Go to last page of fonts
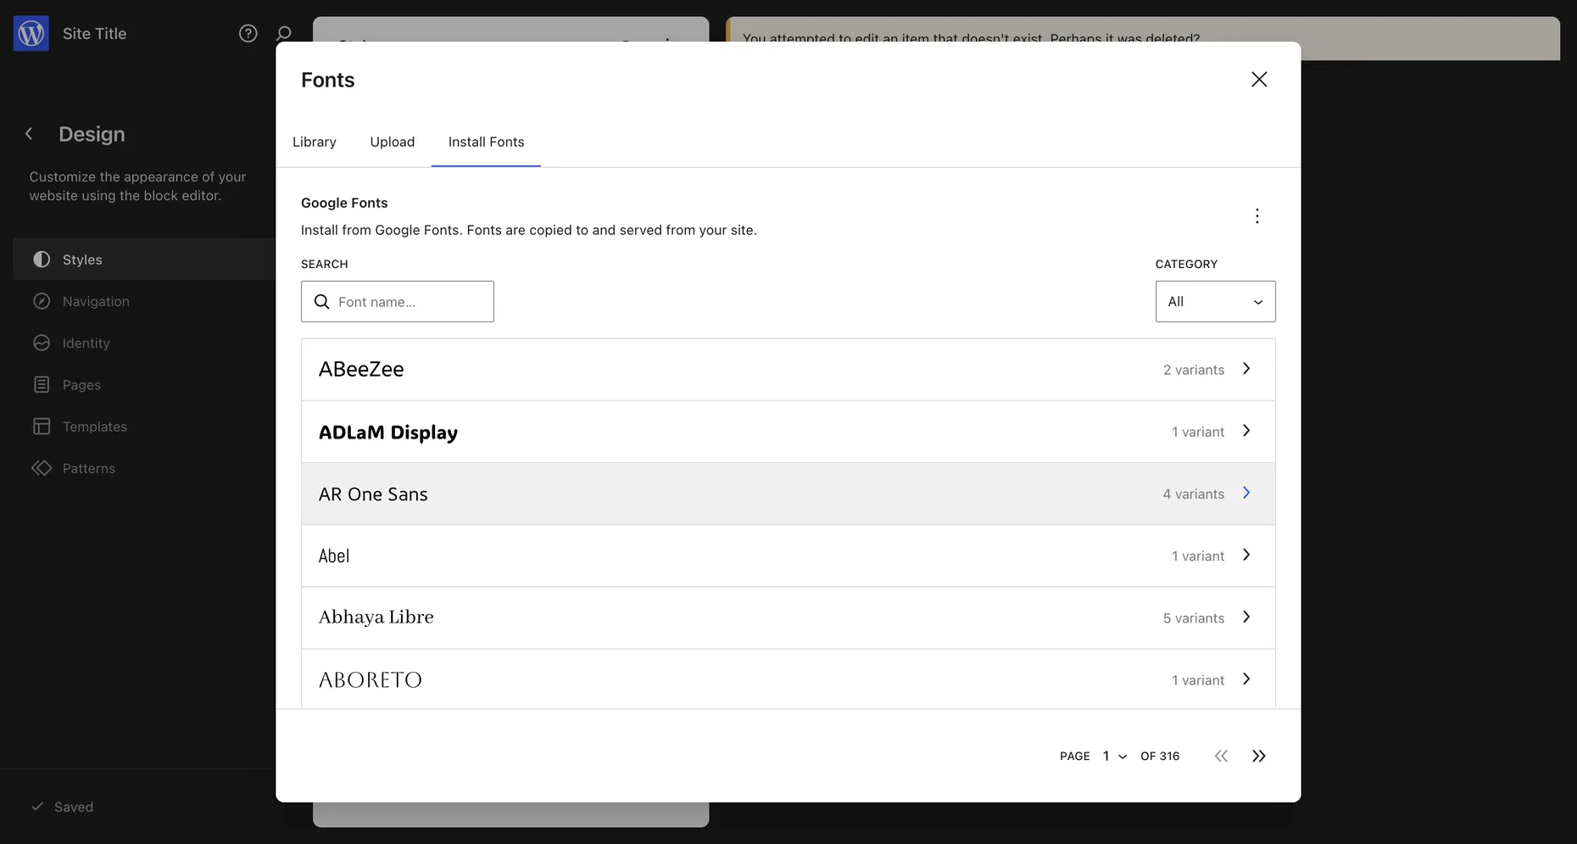1577x844 pixels. pos(1259,756)
